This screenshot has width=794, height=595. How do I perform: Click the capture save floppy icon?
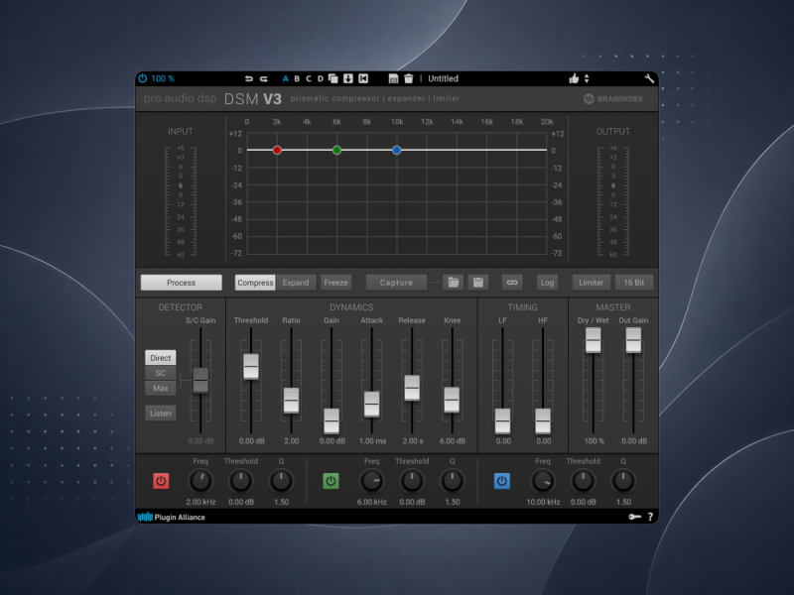478,283
